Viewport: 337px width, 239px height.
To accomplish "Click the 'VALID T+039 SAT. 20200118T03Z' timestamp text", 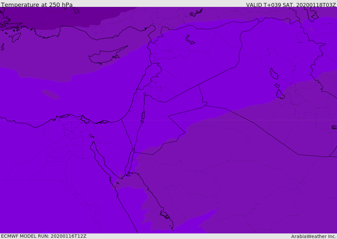I will [x=291, y=5].
